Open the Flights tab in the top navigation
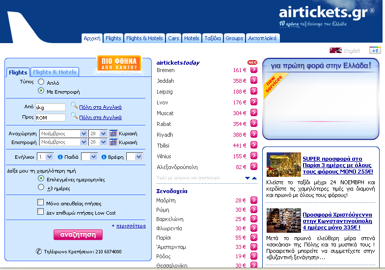 [113, 38]
